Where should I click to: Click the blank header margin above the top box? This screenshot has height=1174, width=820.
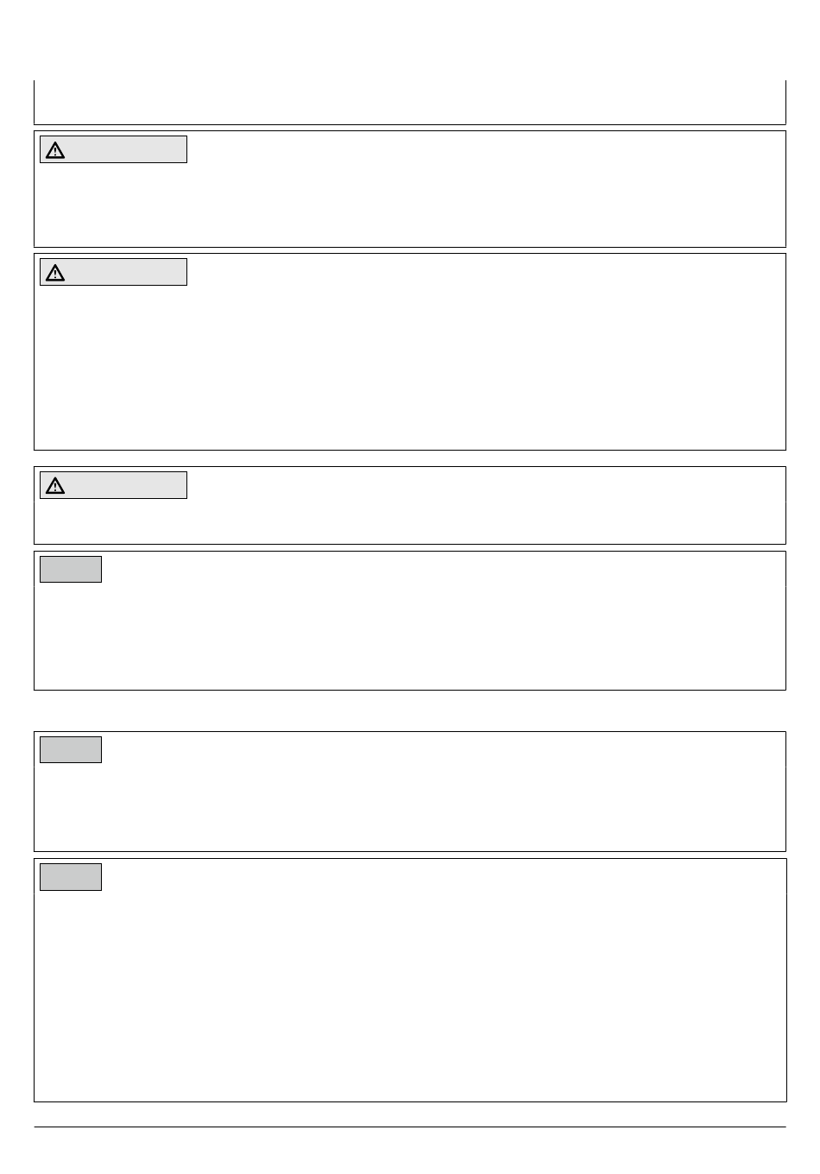410,39
